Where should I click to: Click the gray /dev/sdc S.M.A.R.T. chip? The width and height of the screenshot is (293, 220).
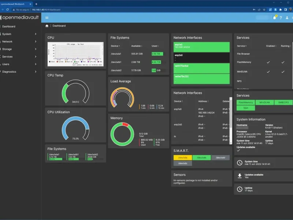pos(182,163)
